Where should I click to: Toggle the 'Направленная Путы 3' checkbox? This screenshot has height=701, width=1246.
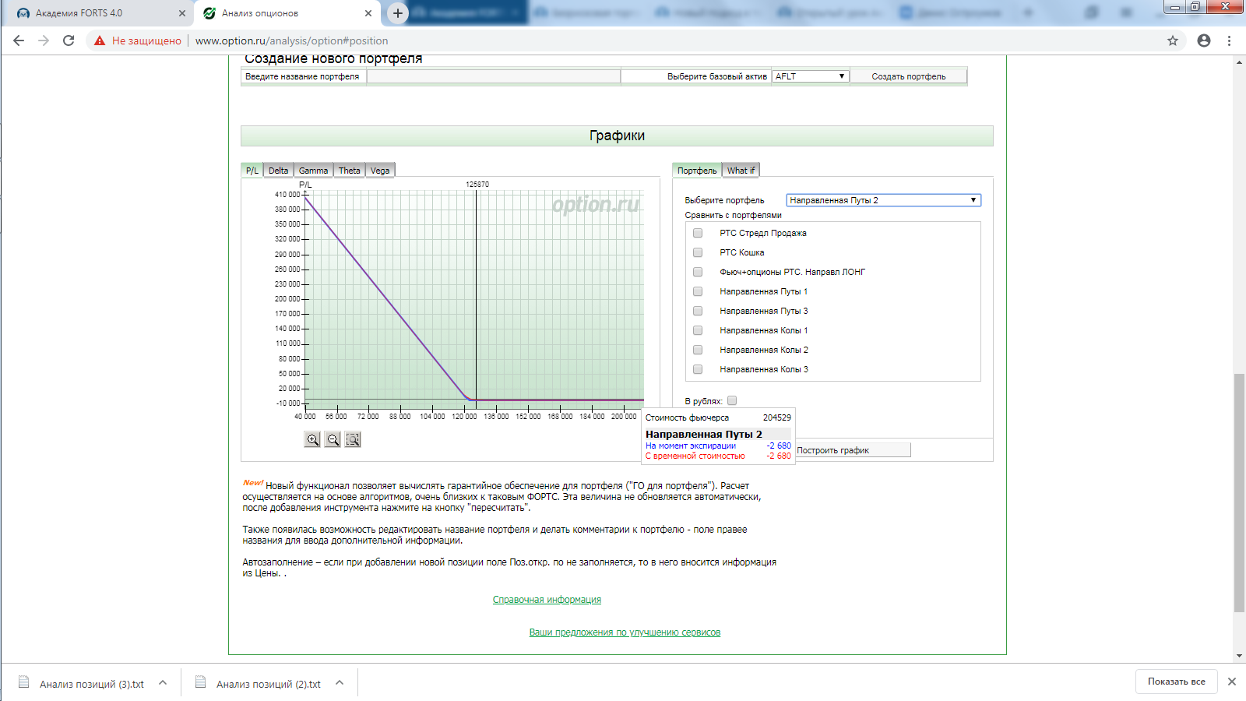pos(698,311)
